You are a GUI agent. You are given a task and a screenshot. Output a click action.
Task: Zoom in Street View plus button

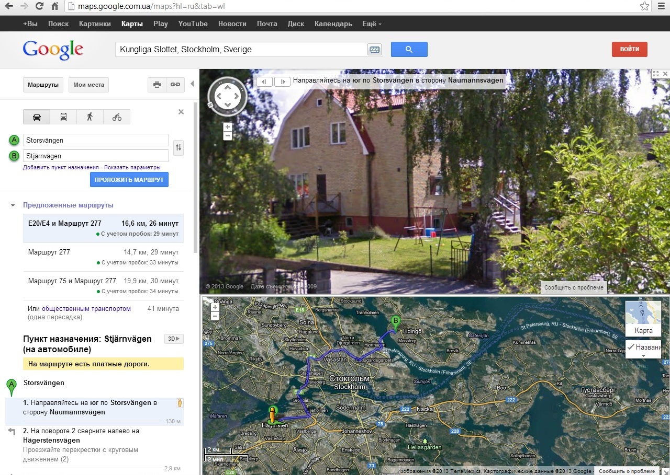227,127
